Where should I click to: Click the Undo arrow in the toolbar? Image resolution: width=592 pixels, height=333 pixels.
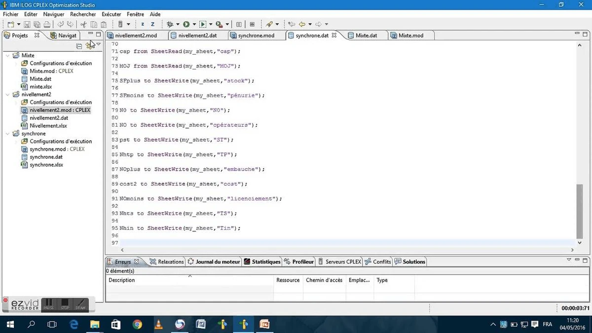click(61, 24)
